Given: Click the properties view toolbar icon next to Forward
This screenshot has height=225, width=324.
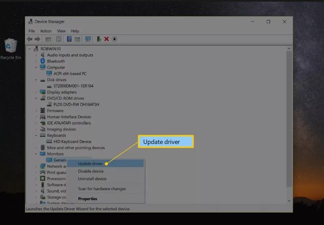Looking at the screenshot, I should coord(48,39).
